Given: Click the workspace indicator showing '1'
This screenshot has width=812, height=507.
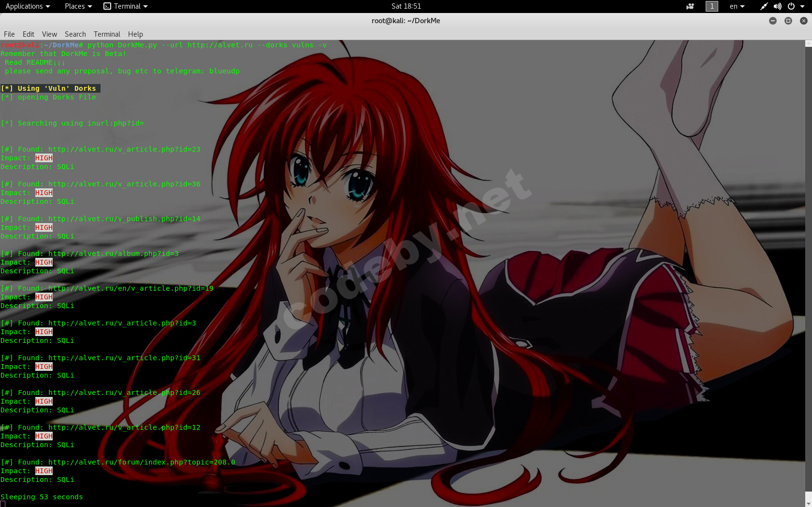Looking at the screenshot, I should click(712, 6).
